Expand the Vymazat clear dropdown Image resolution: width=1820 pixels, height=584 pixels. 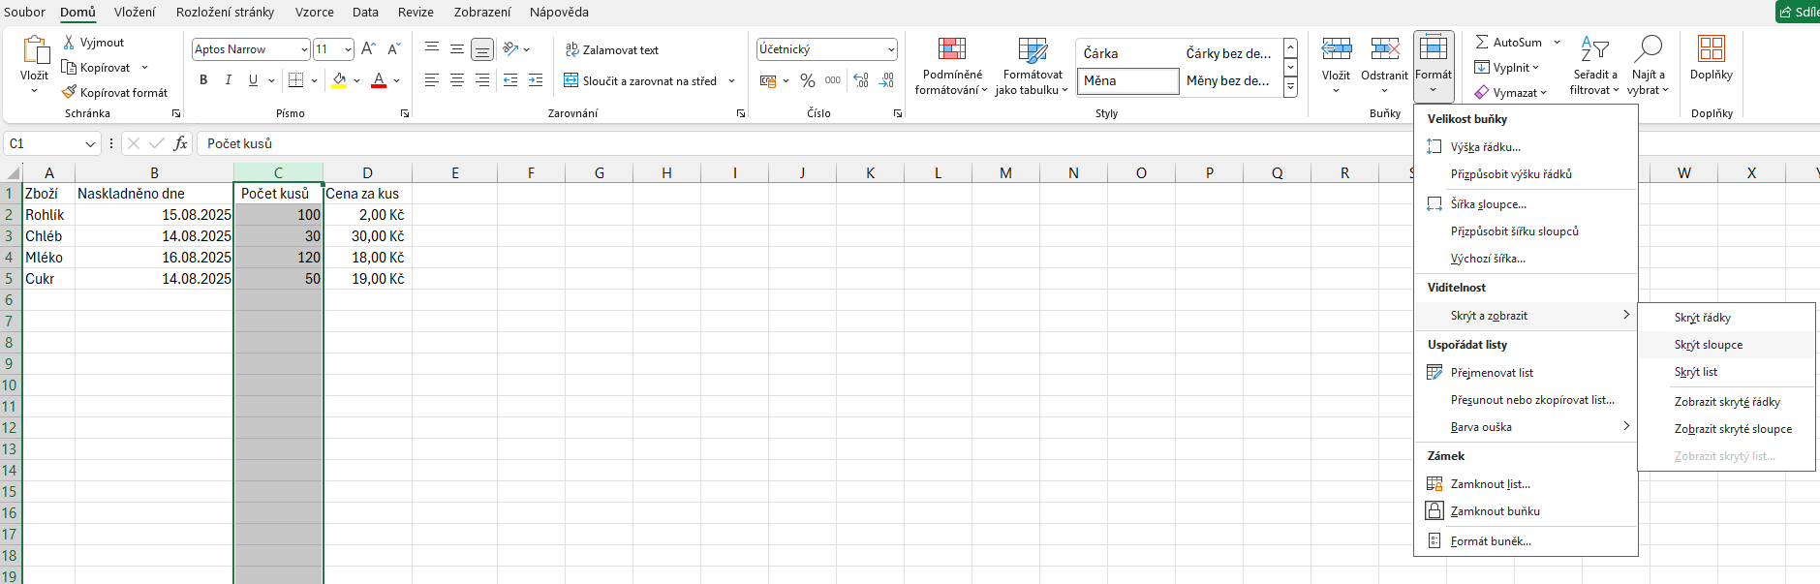pos(1543,93)
